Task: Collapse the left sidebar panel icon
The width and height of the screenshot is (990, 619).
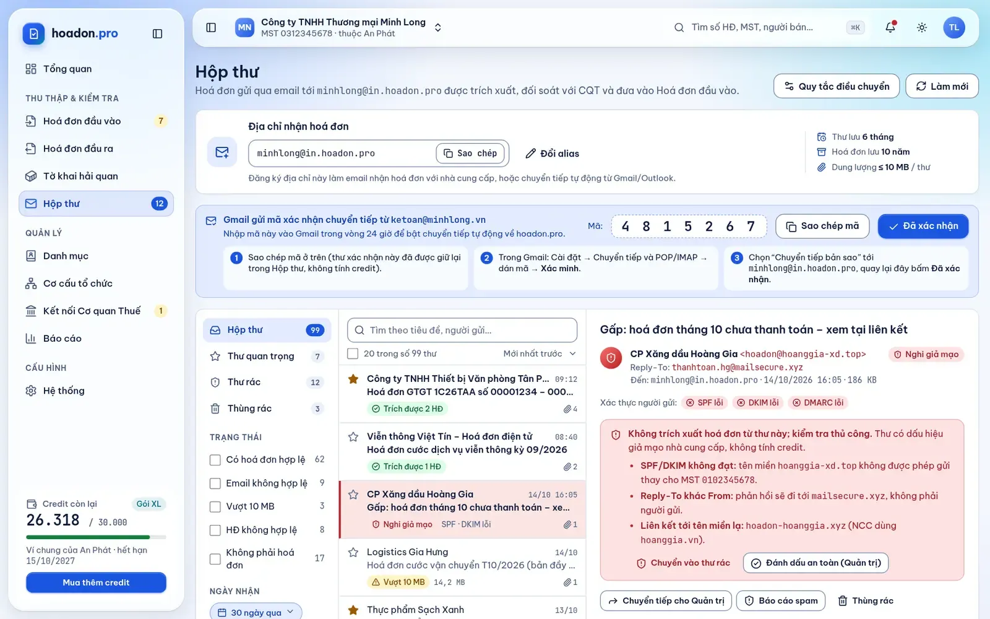Action: [x=157, y=33]
